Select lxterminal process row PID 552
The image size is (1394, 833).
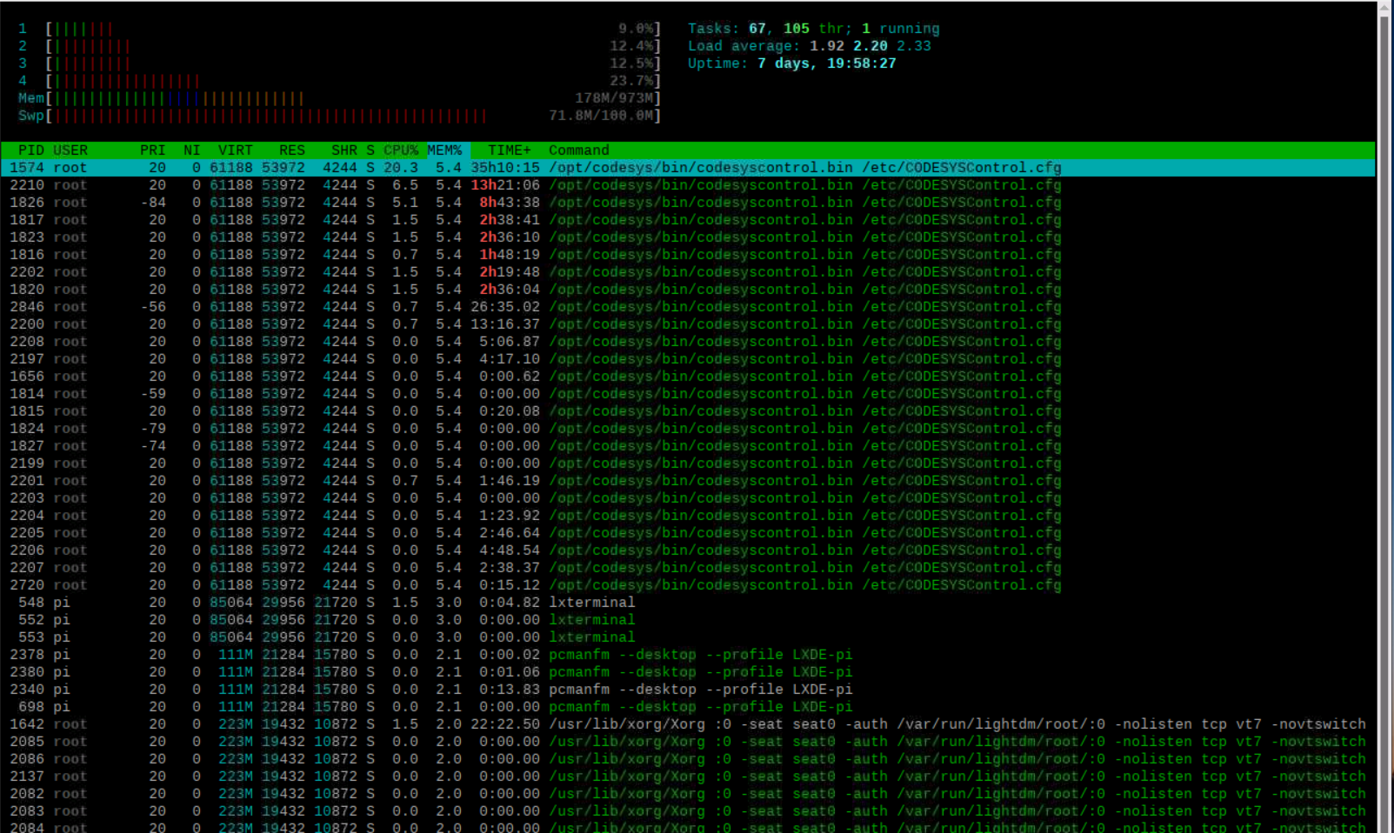click(x=688, y=620)
